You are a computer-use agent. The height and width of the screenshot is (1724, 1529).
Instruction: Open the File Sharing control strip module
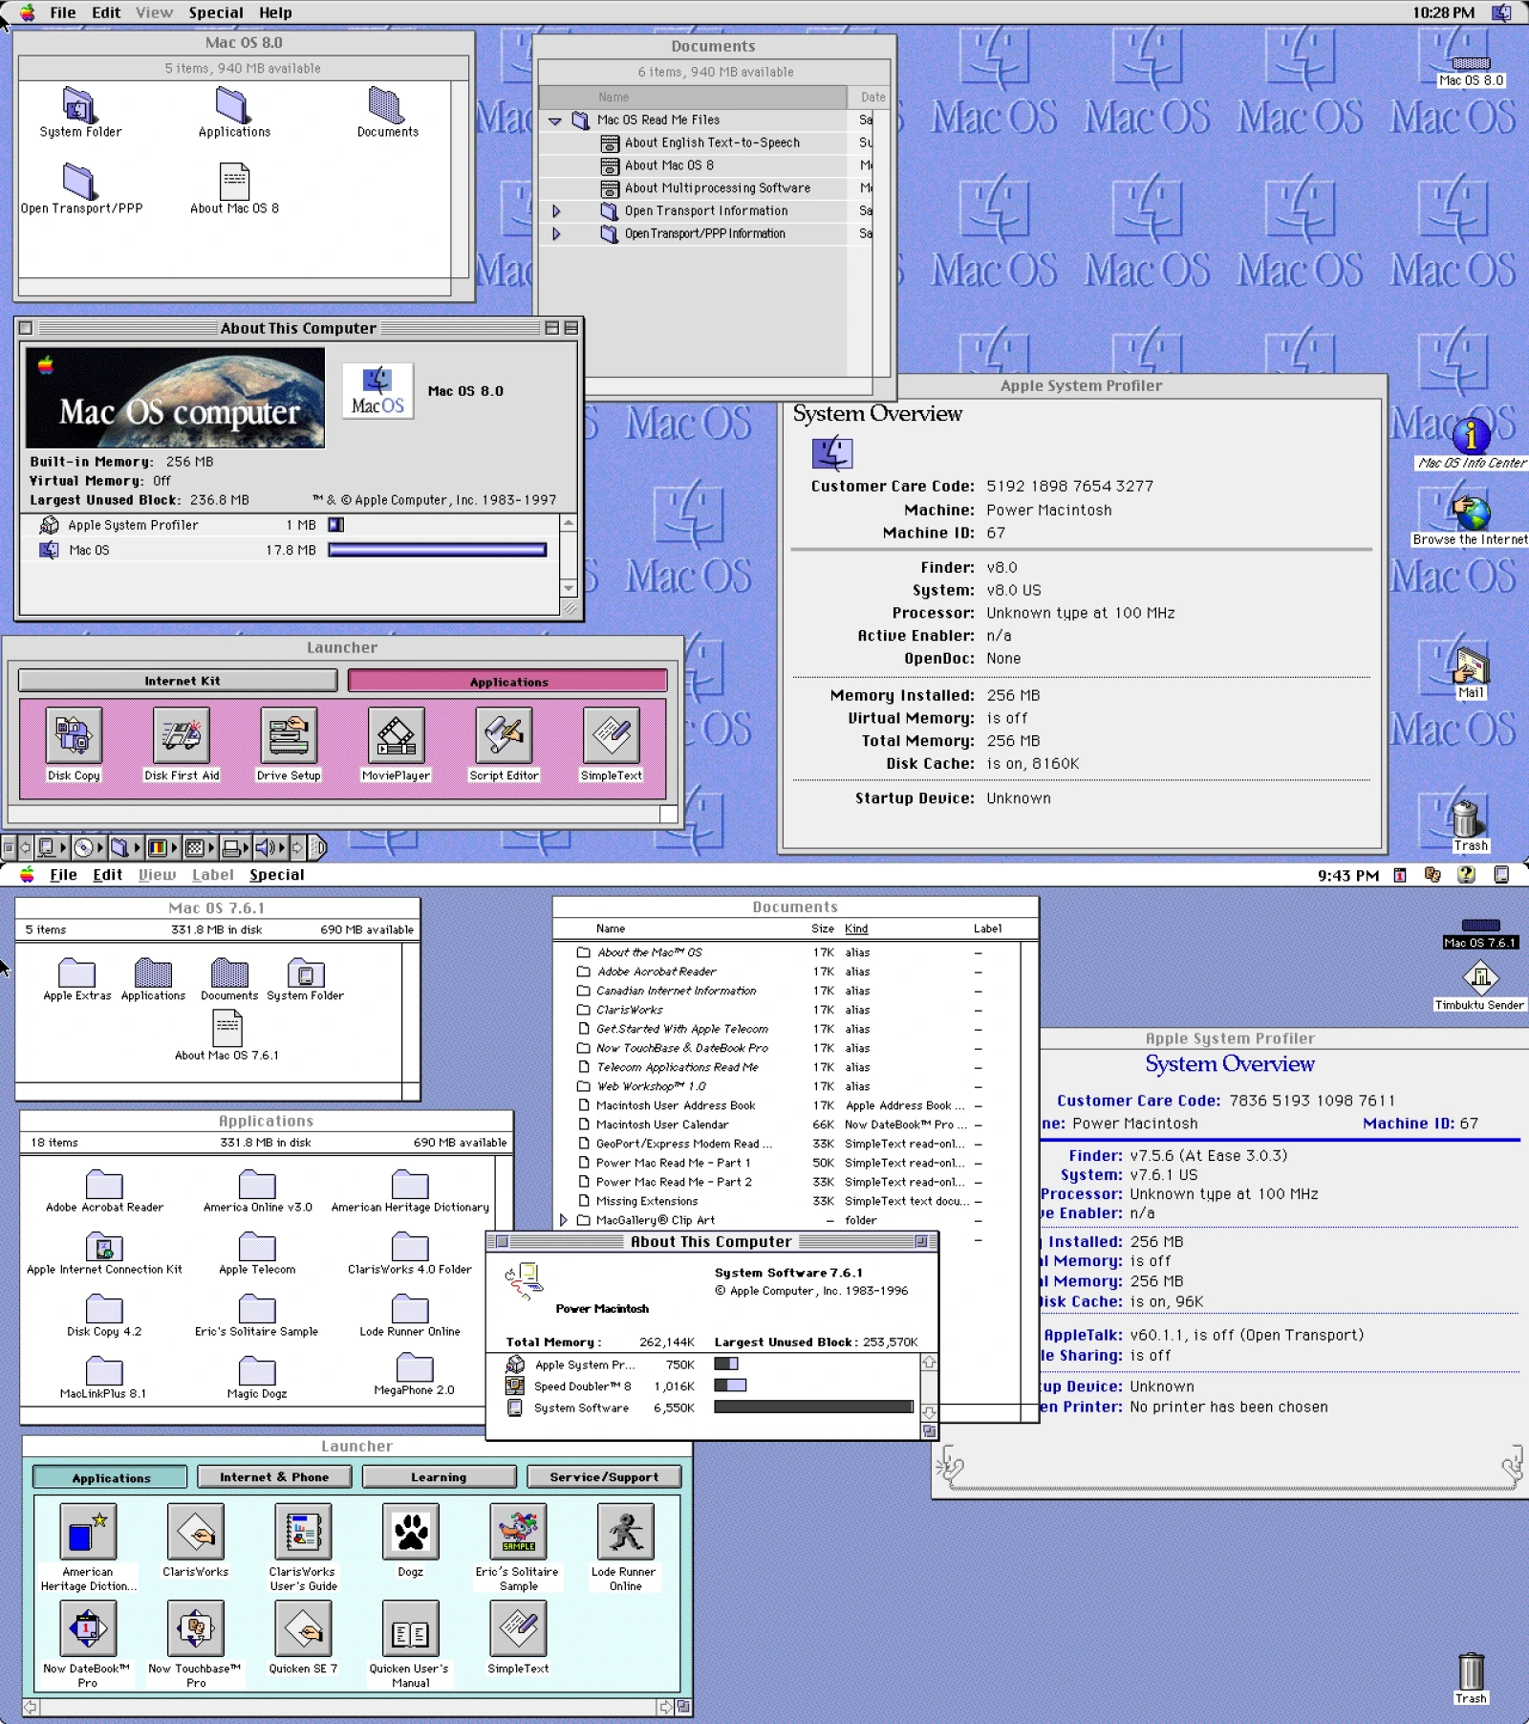tap(124, 847)
